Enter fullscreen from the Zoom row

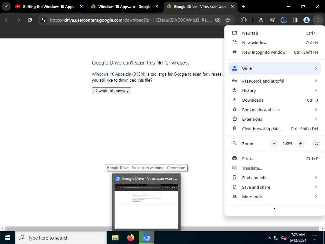coord(316,143)
